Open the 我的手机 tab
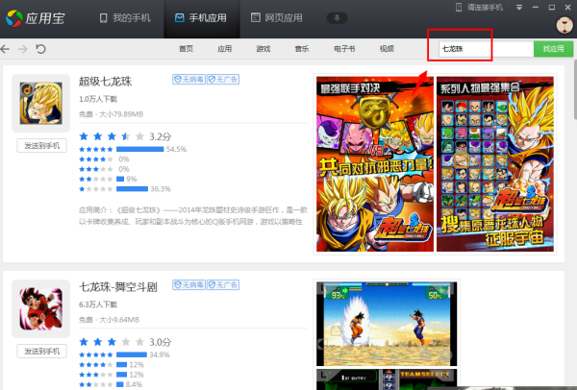 [x=125, y=18]
